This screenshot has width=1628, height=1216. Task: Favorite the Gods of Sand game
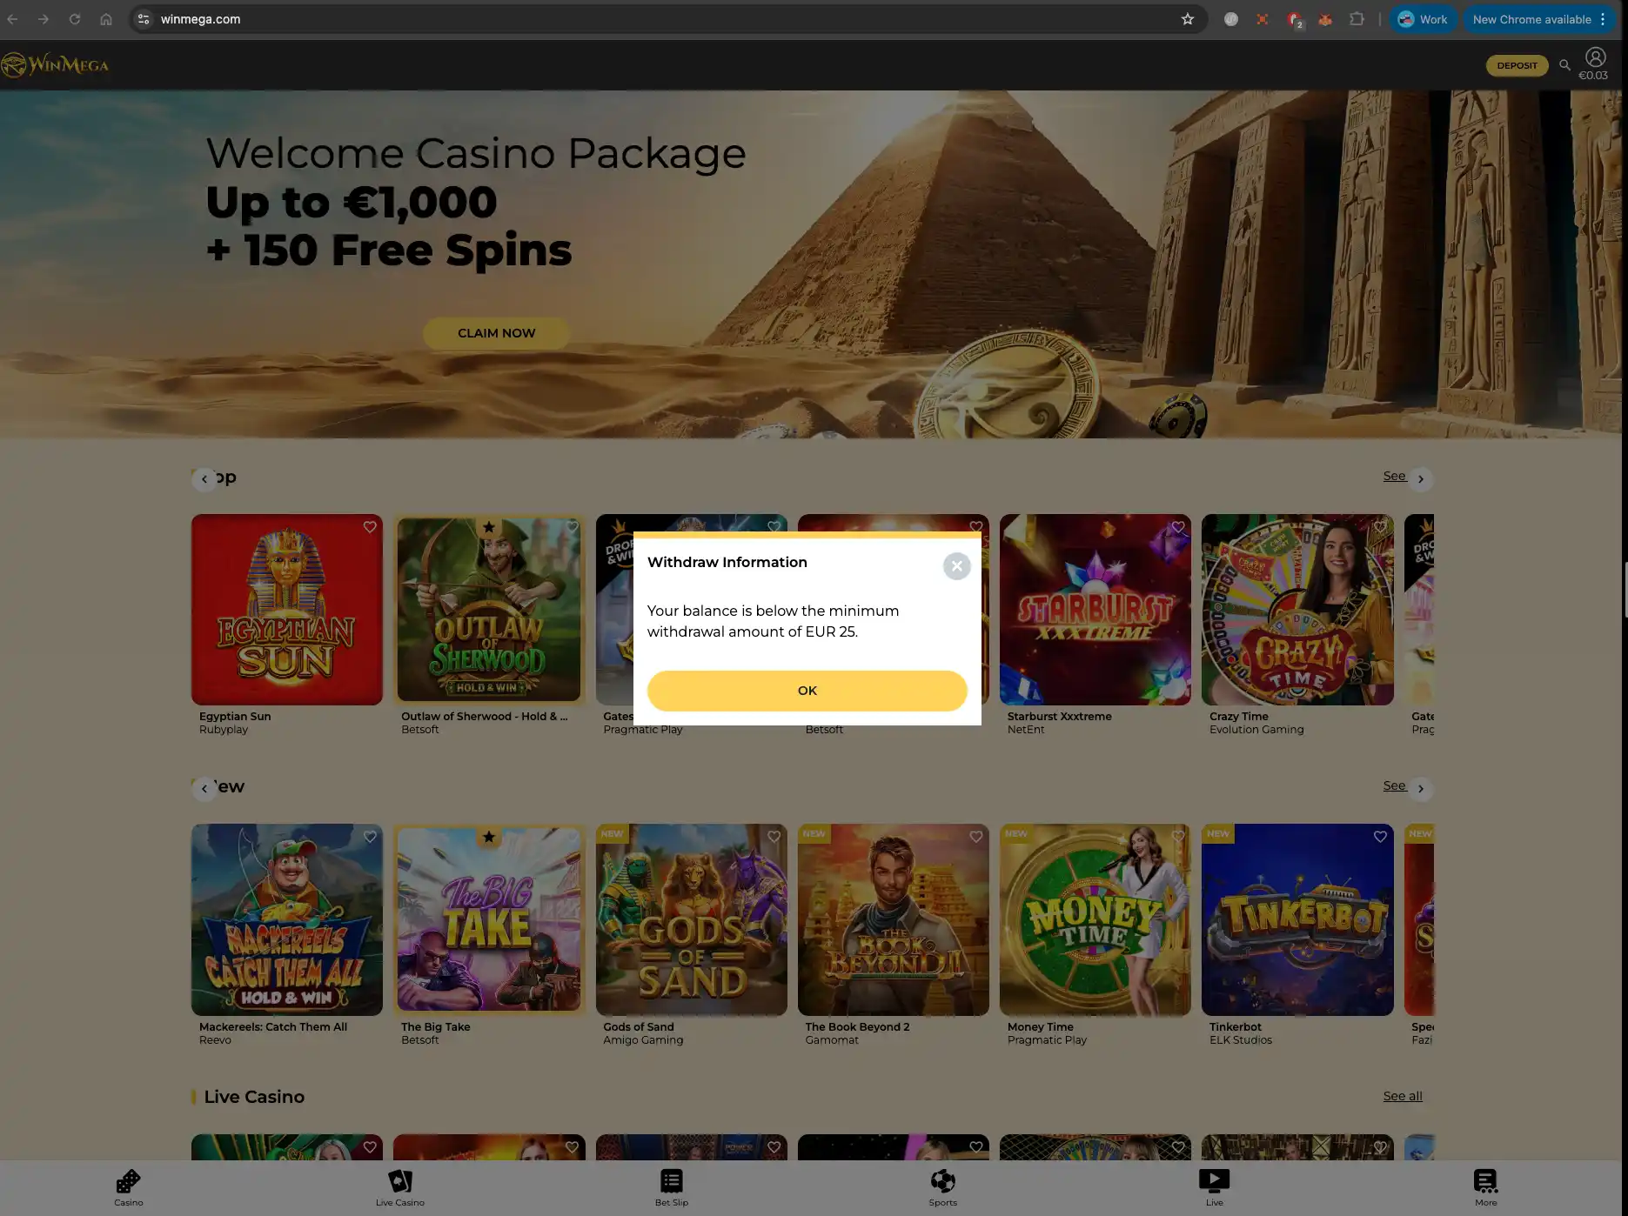point(774,837)
